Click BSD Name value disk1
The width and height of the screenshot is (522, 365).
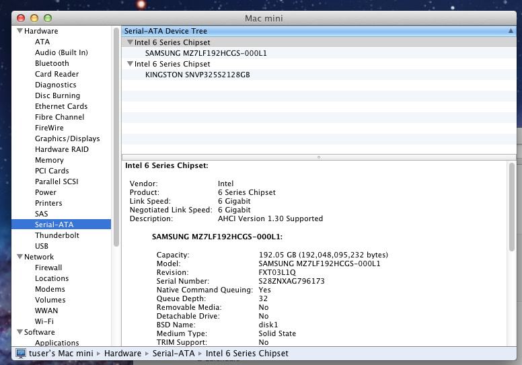[x=268, y=325]
